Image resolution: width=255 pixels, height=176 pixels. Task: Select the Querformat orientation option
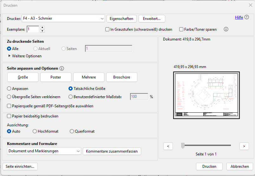pyautogui.click(x=72, y=131)
